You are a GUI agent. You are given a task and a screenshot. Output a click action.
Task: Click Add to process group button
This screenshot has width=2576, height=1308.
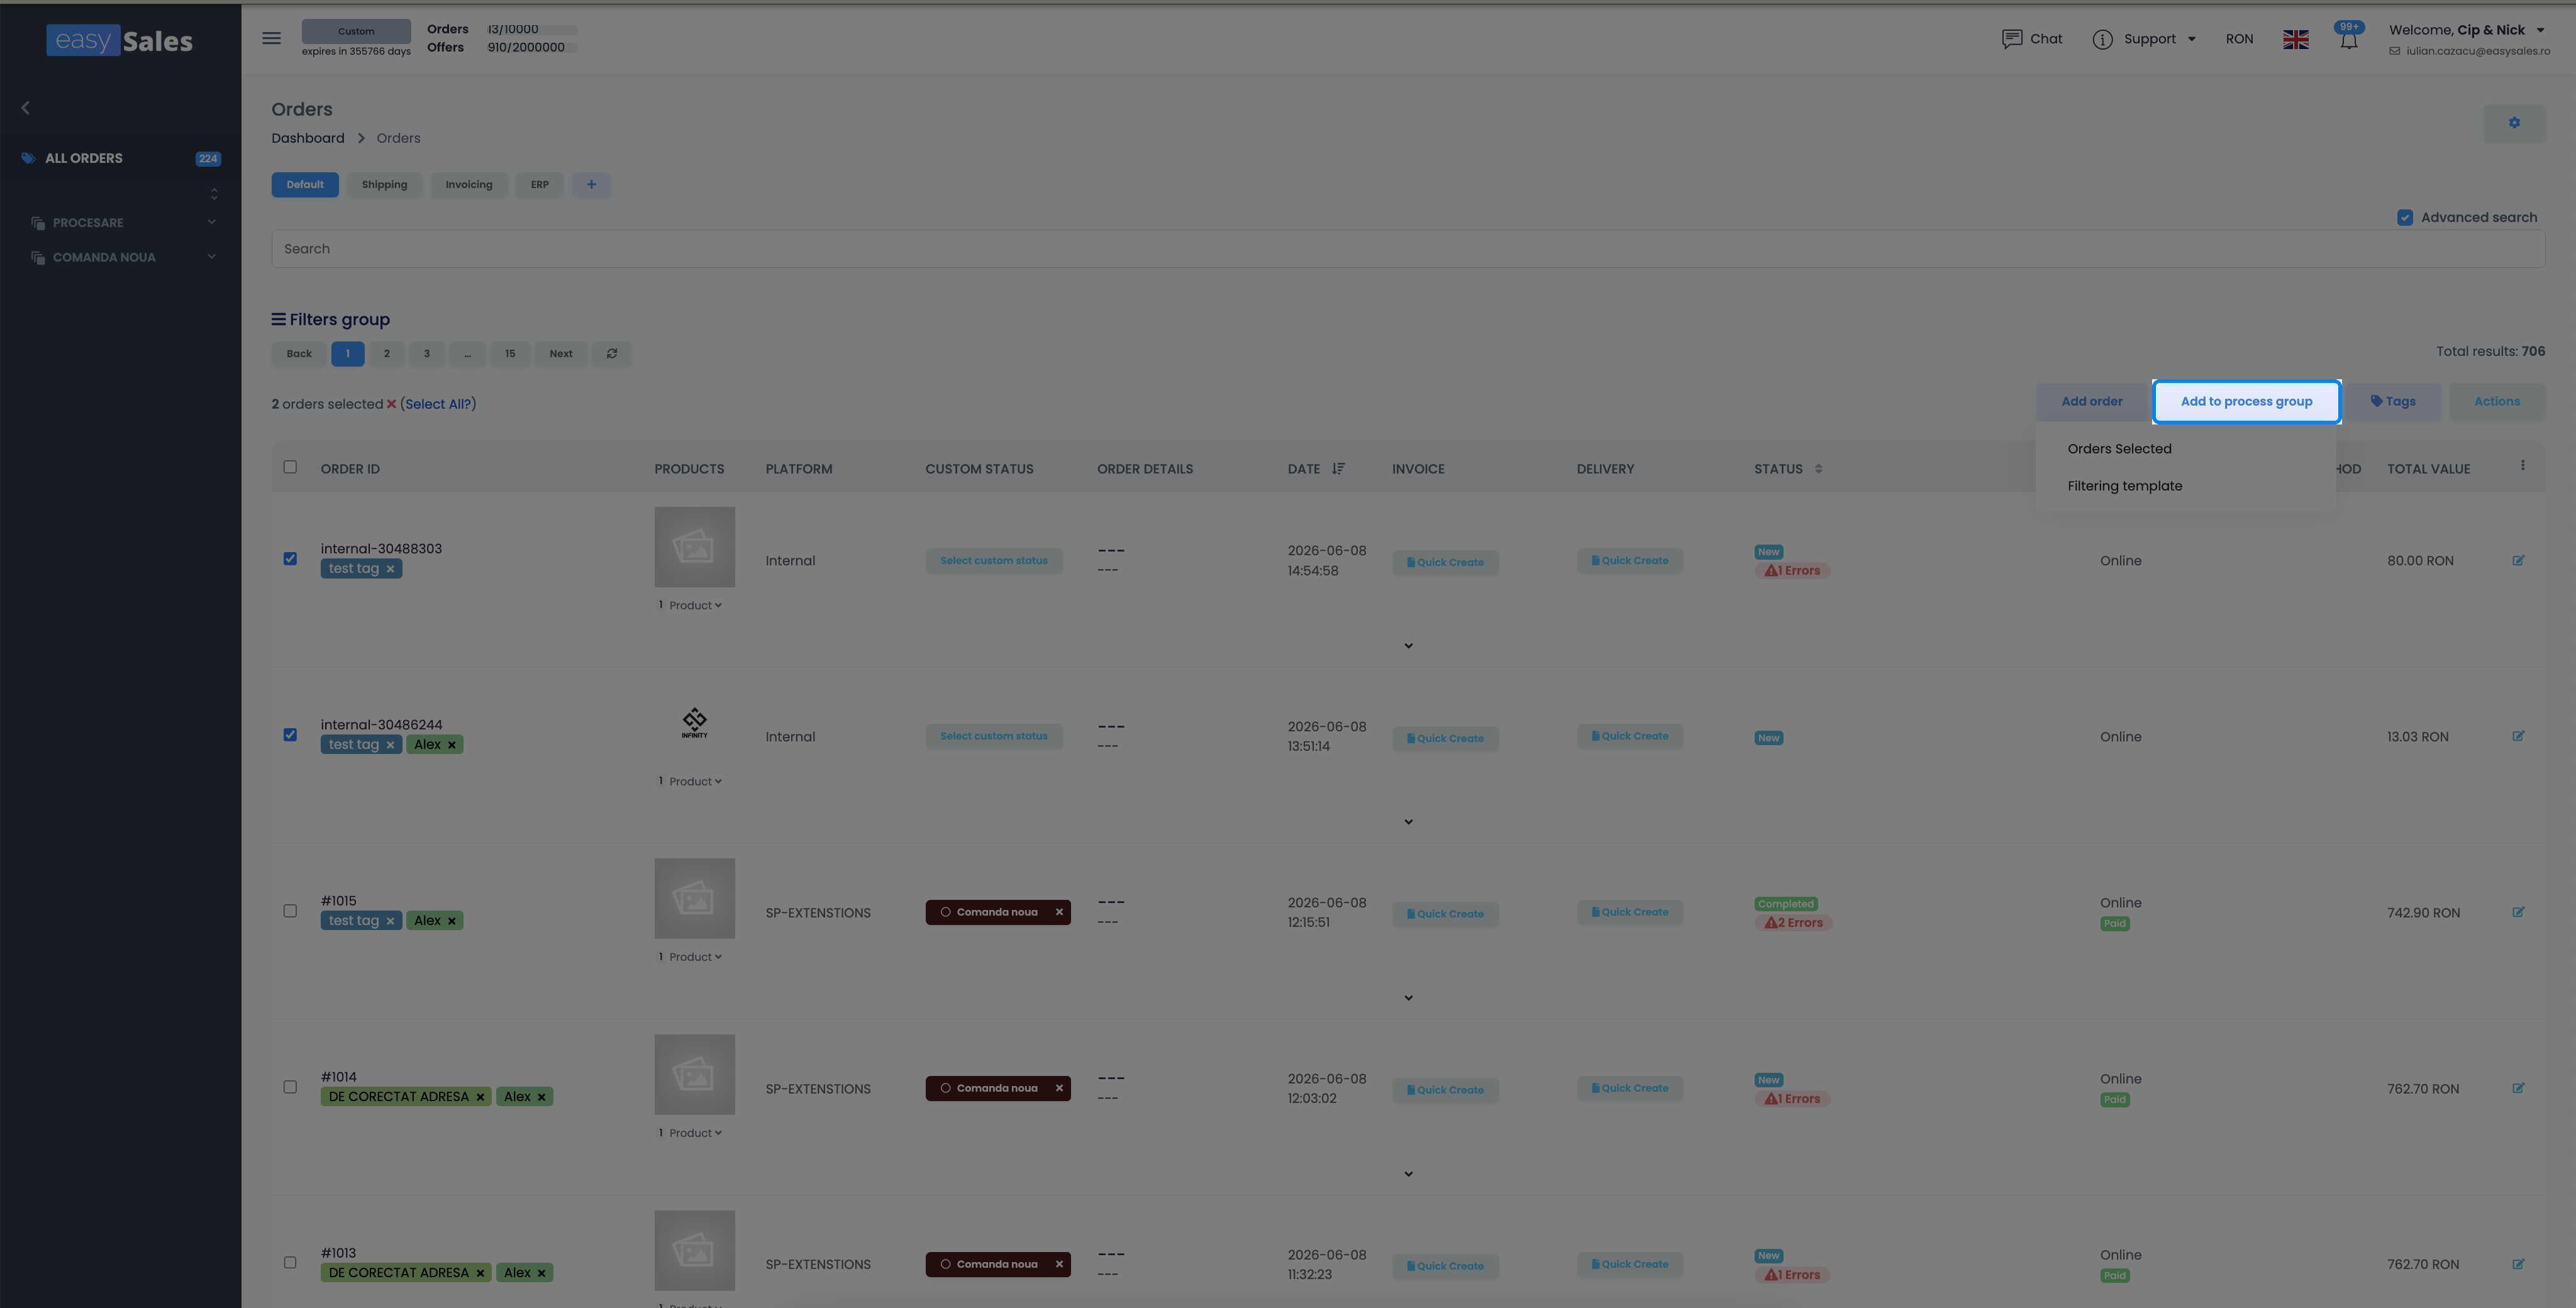(x=2246, y=402)
